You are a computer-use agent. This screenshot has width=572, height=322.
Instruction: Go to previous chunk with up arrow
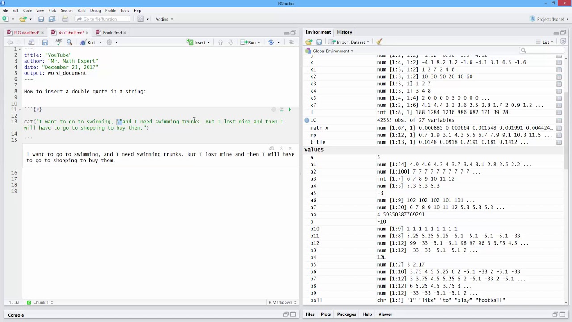pyautogui.click(x=220, y=42)
